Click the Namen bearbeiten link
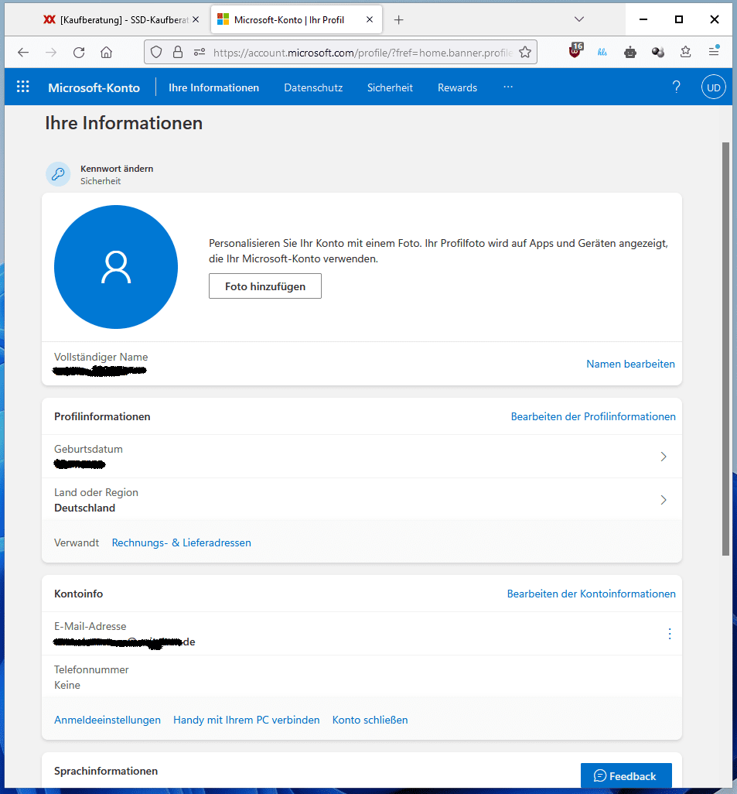Viewport: 737px width, 794px height. coord(630,364)
